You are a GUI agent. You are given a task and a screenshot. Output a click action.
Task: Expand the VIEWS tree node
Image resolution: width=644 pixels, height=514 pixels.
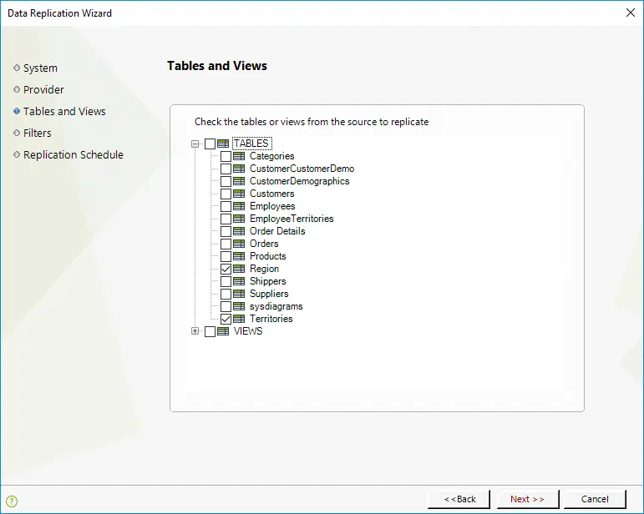tap(195, 331)
